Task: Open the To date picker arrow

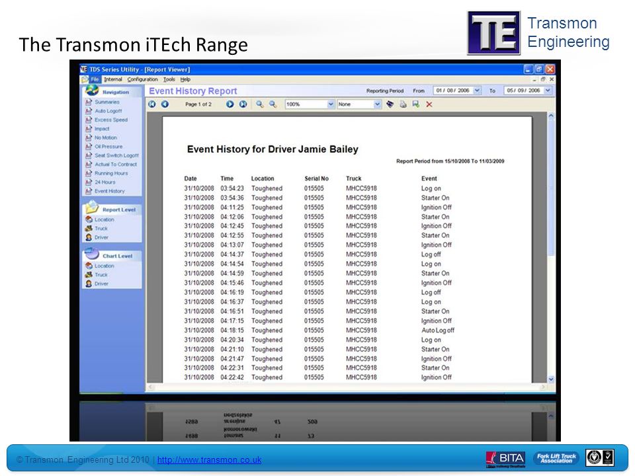Action: pos(548,91)
